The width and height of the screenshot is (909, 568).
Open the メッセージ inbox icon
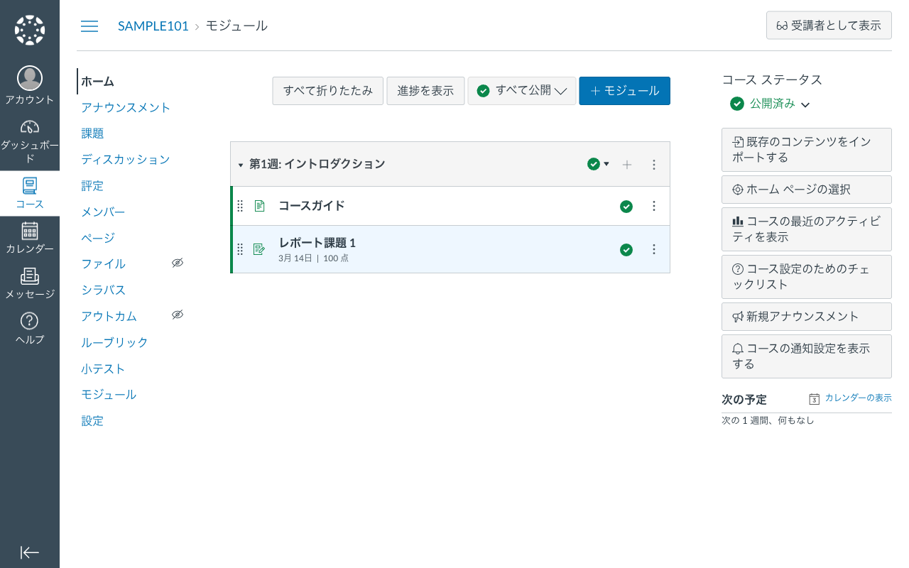(x=29, y=277)
